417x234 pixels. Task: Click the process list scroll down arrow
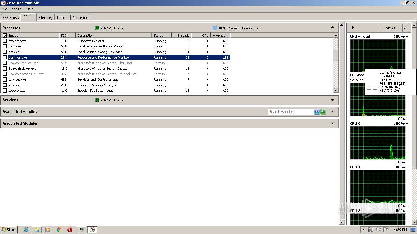[336, 90]
